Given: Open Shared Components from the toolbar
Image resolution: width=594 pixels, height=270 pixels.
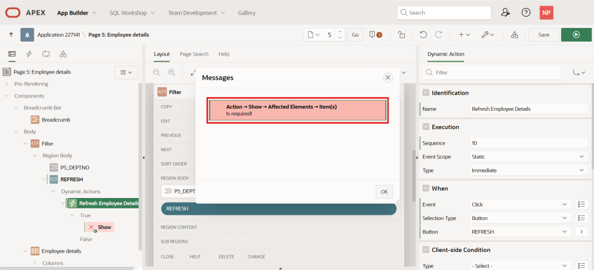Looking at the screenshot, I should coord(515,35).
